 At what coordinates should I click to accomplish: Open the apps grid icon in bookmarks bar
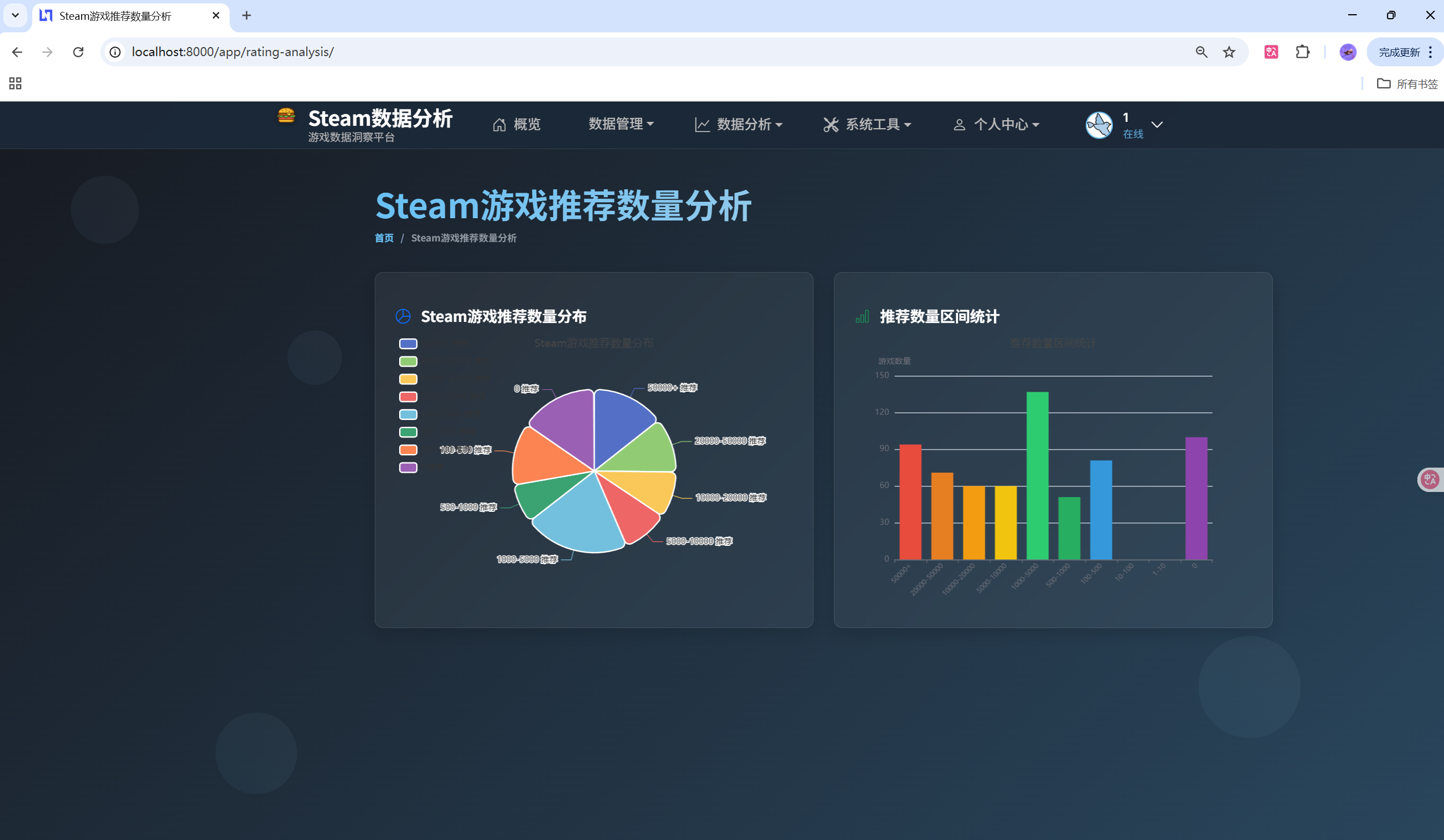15,84
